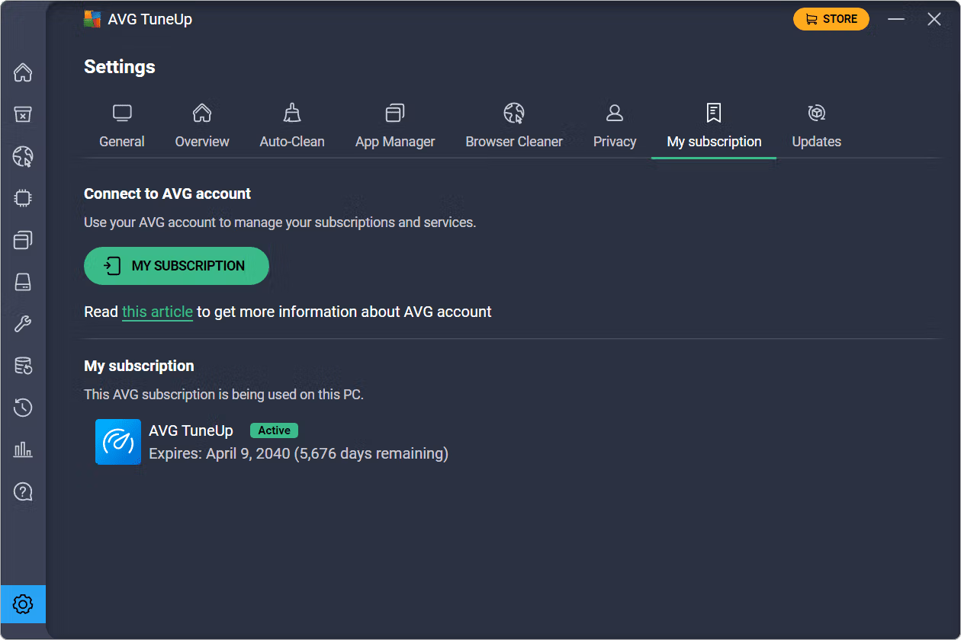The height and width of the screenshot is (640, 961).
Task: Switch to the Auto-Clean settings tab
Action: tap(292, 127)
